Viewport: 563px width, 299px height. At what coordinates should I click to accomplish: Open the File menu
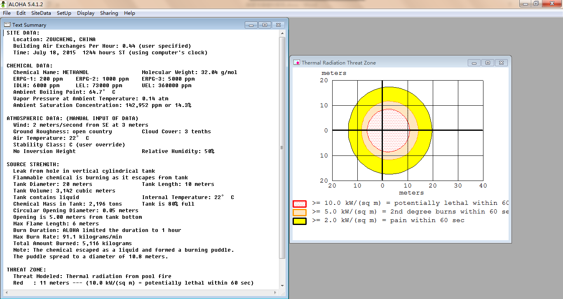[x=7, y=13]
